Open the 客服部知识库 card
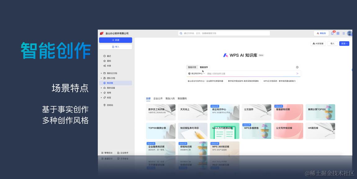This screenshot has width=357, height=179. coord(288,112)
